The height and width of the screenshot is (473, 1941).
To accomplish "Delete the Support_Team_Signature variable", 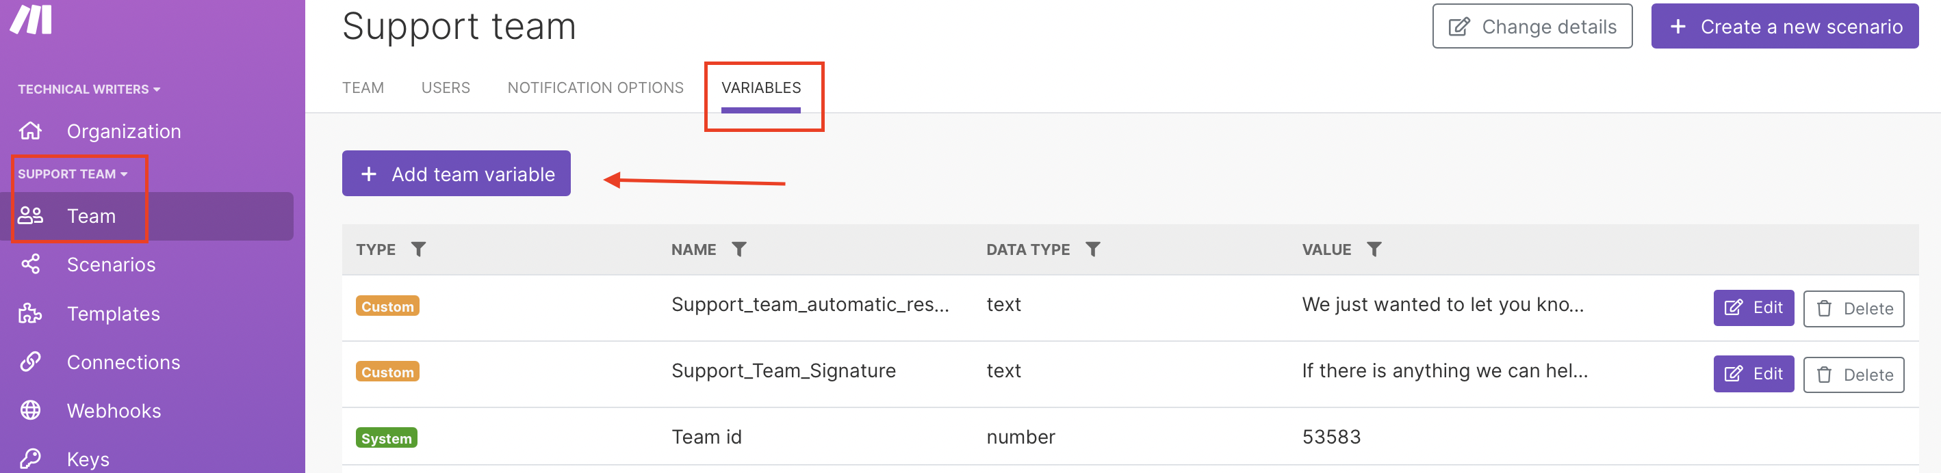I will pos(1853,375).
